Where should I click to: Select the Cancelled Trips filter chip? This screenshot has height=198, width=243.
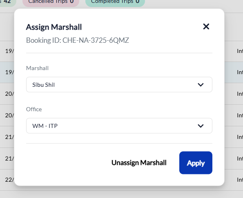[x=51, y=2]
